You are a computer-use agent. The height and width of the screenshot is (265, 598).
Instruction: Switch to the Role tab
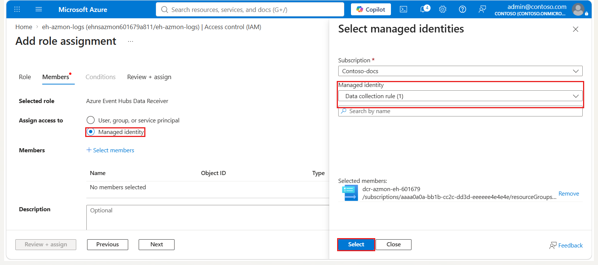tap(25, 77)
